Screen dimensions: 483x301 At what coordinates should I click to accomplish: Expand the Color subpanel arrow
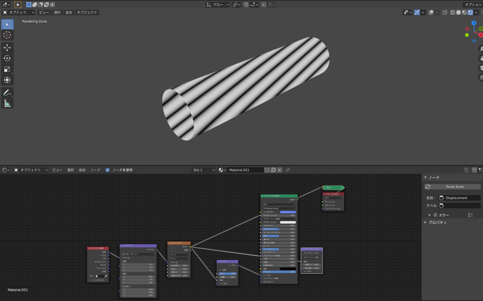[x=429, y=215]
